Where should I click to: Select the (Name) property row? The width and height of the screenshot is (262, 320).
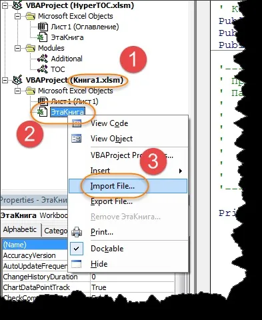[x=35, y=245]
